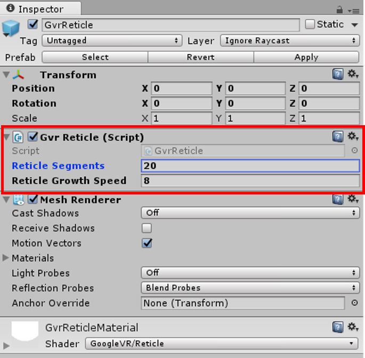Viewport: 365px width, 358px height.
Task: Enable Receive Shadows checkbox
Action: tap(147, 228)
